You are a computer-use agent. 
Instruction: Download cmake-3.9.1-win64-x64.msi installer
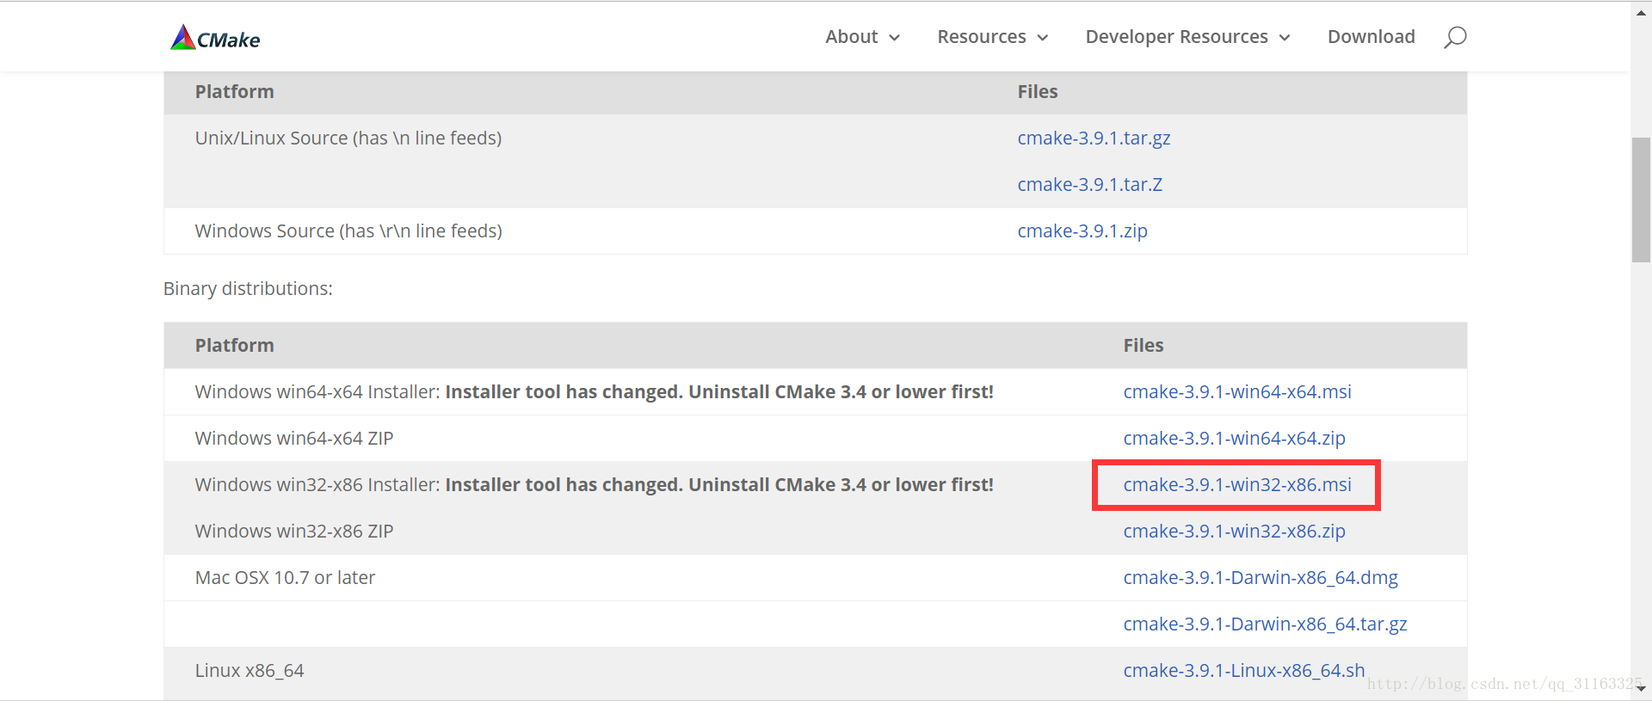(1237, 392)
